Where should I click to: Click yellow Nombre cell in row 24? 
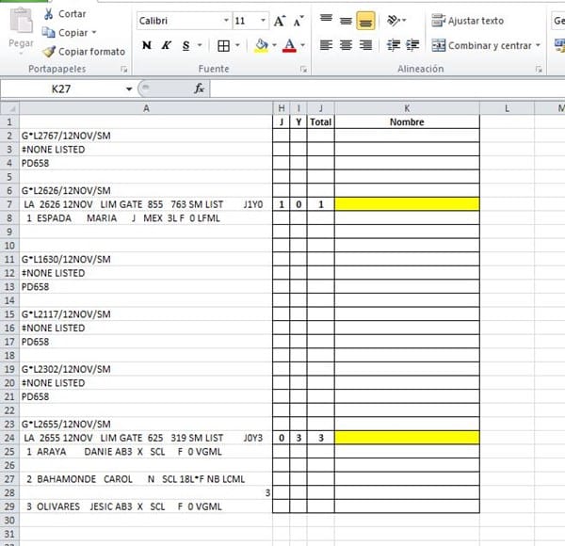point(407,438)
